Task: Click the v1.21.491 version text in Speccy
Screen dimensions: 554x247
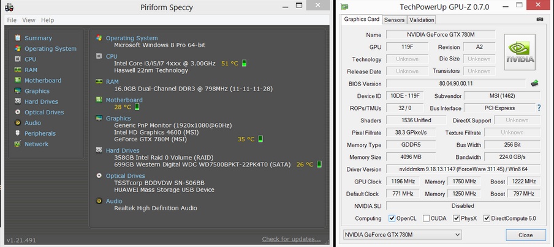Action: click(21, 240)
